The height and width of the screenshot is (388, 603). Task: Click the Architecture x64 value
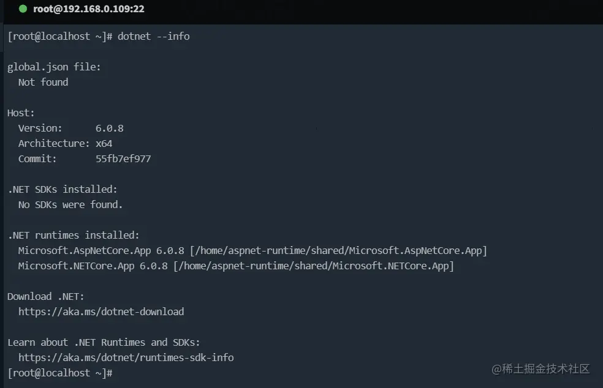[104, 144]
